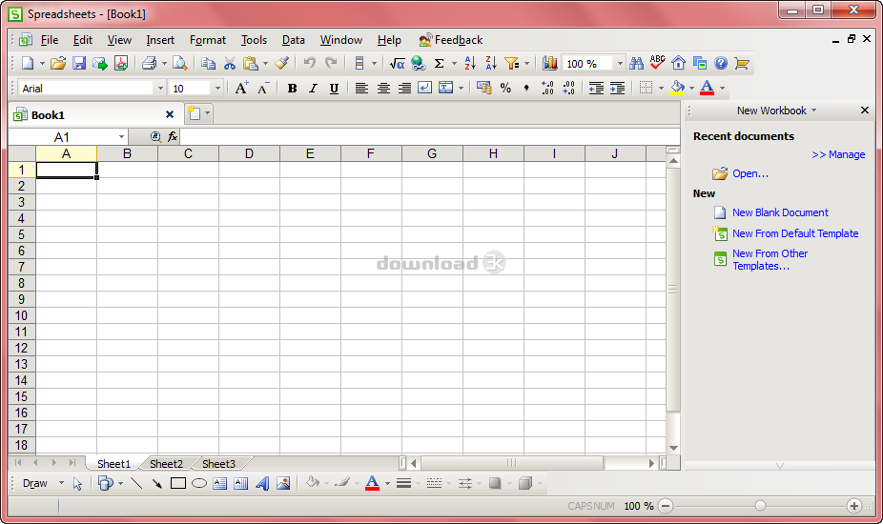Open the Chart wizard icon
This screenshot has height=524, width=883.
pos(550,64)
